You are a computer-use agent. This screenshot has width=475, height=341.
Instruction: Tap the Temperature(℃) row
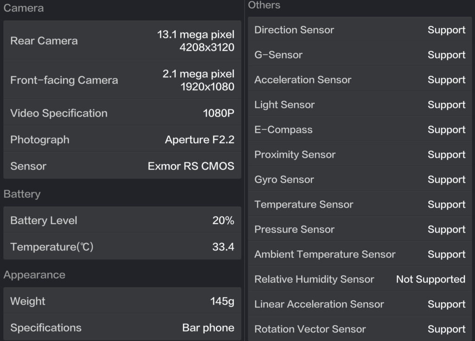(x=122, y=246)
